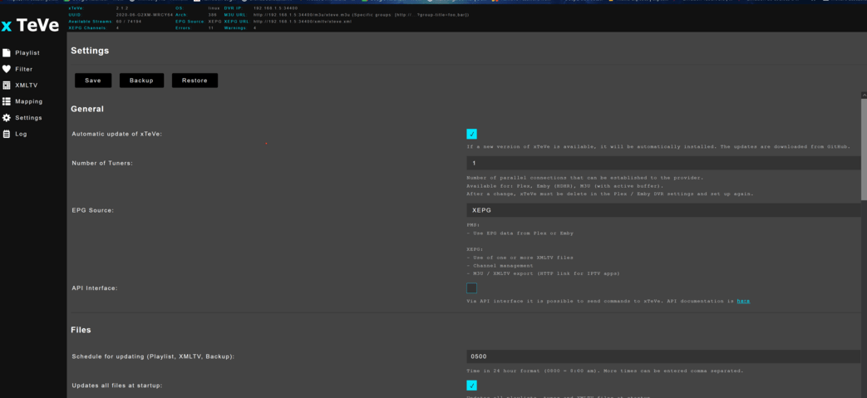Click the 'Number of Tuners:' label
This screenshot has height=398, width=867.
102,163
